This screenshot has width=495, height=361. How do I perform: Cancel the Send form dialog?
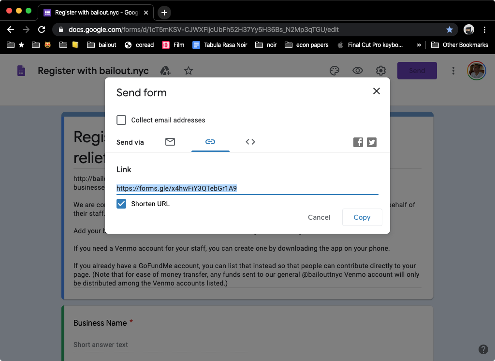(319, 217)
